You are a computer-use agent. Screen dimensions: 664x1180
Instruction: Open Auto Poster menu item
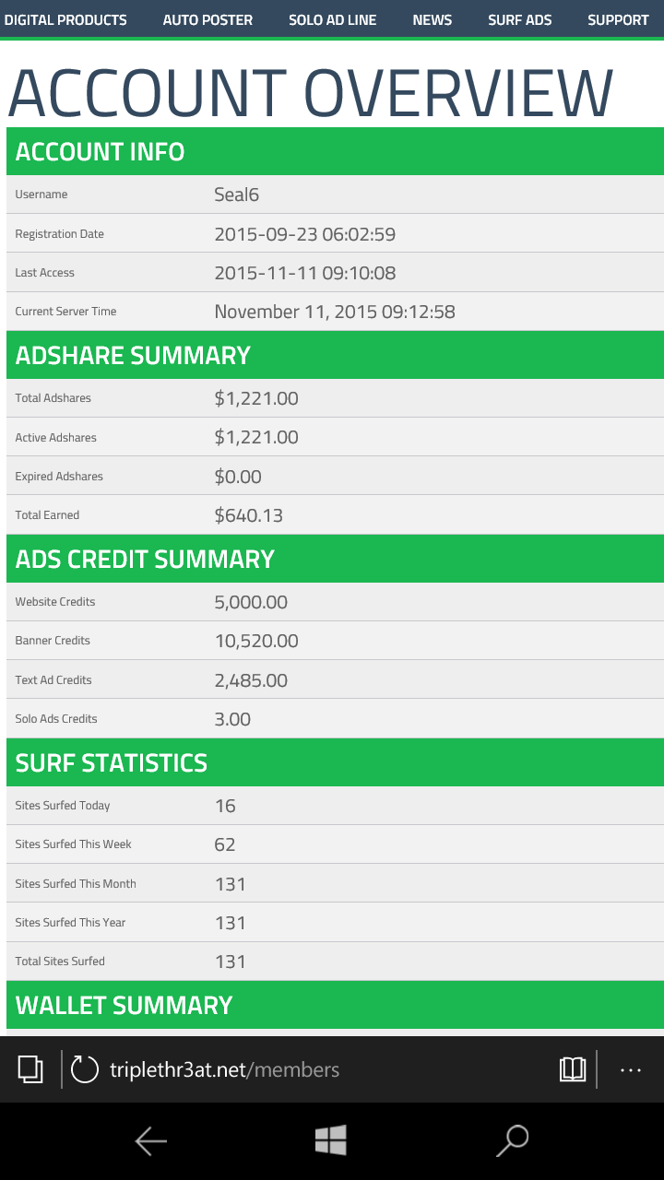click(x=207, y=19)
